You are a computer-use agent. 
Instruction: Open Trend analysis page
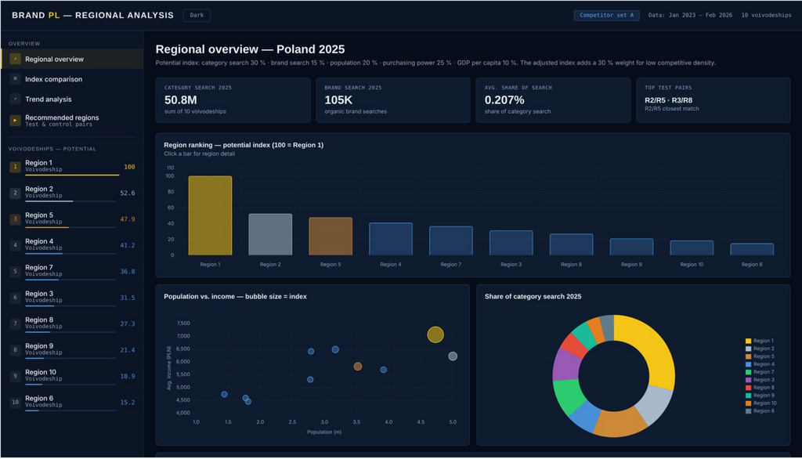pos(72,99)
